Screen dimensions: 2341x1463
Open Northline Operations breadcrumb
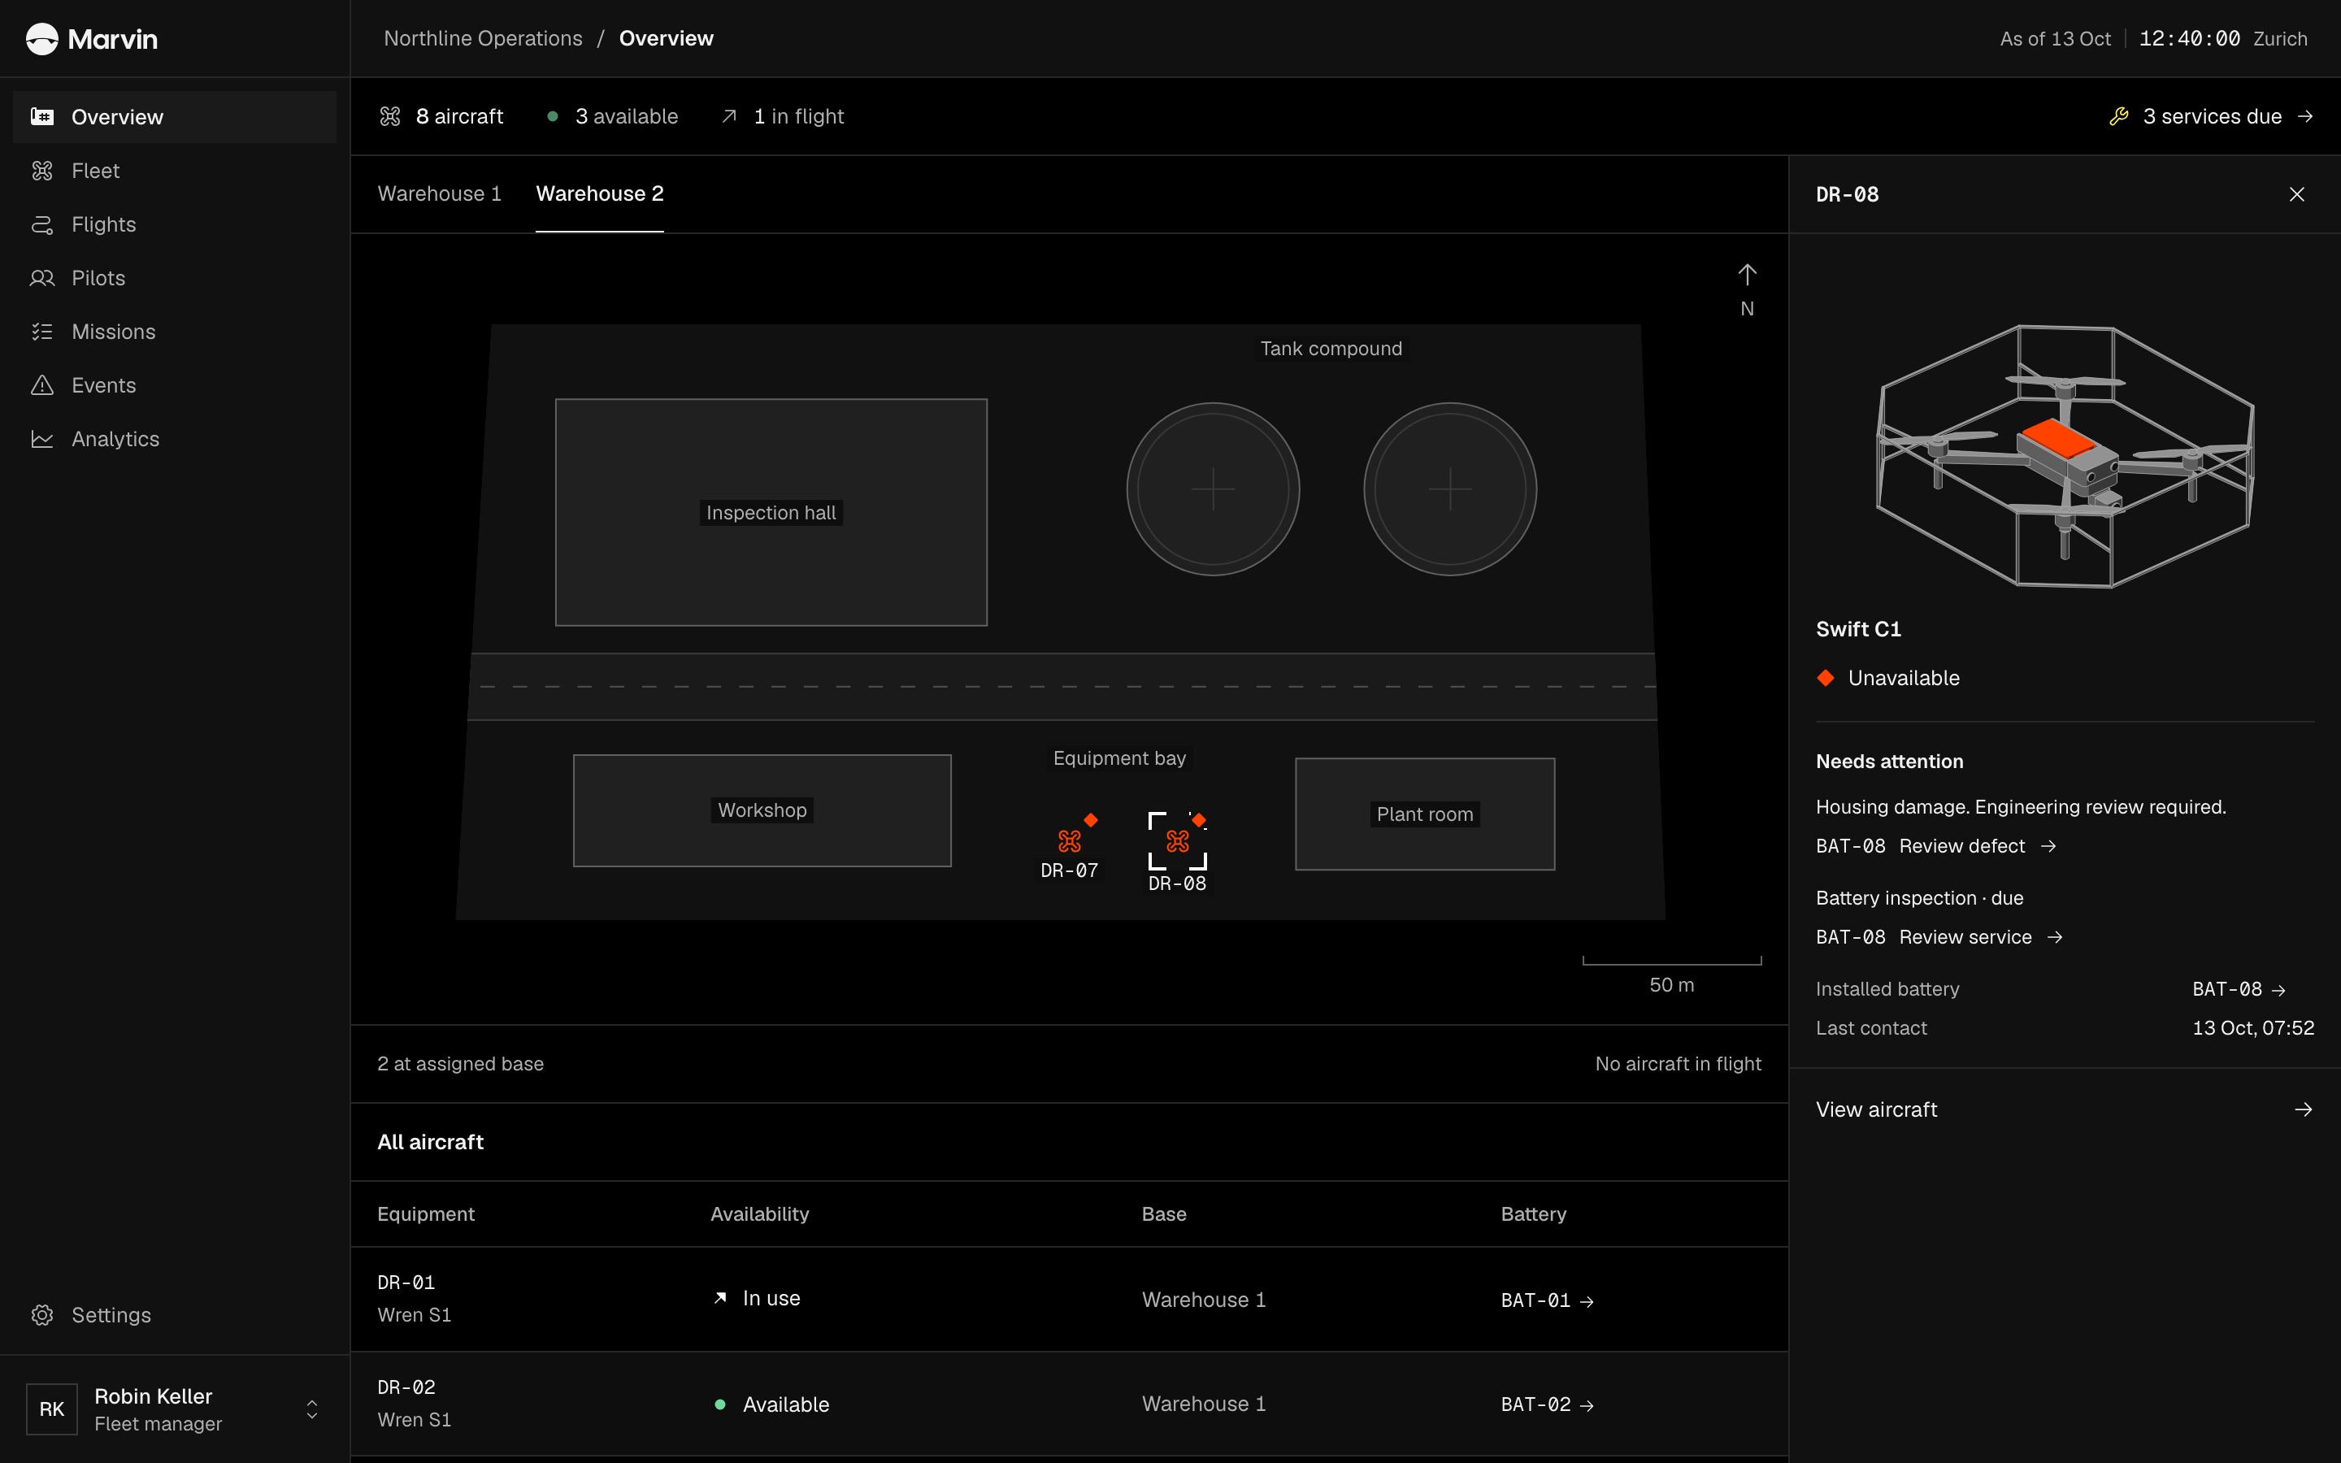coord(483,39)
